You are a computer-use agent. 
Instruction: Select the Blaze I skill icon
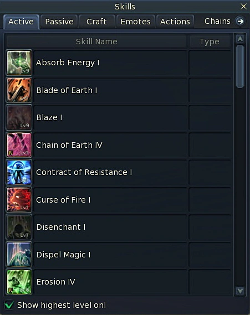pyautogui.click(x=19, y=117)
